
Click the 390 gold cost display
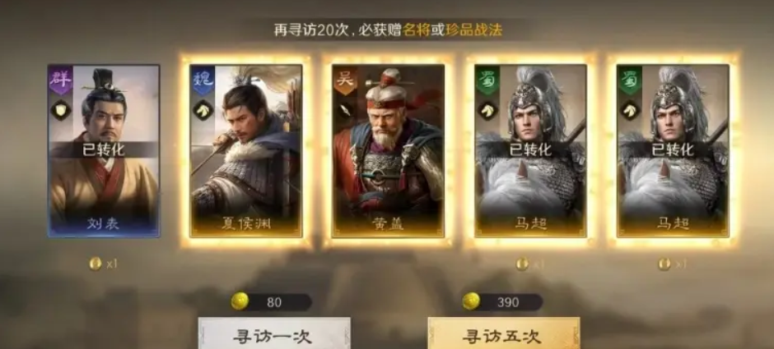point(503,301)
